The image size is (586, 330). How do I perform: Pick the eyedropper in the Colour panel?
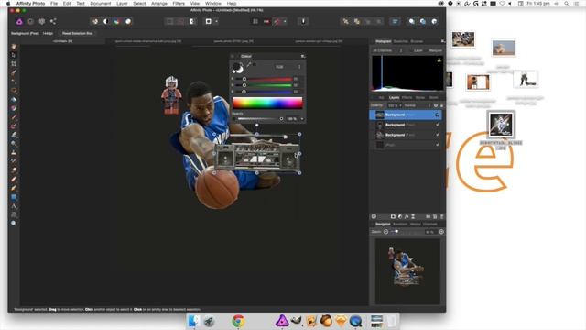coord(249,65)
